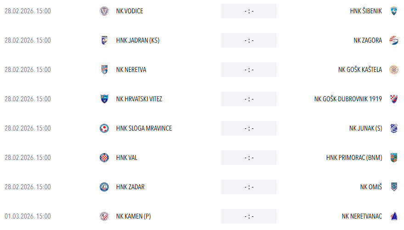
Task: Click score box for Zadar vs Omiš
Action: point(249,187)
